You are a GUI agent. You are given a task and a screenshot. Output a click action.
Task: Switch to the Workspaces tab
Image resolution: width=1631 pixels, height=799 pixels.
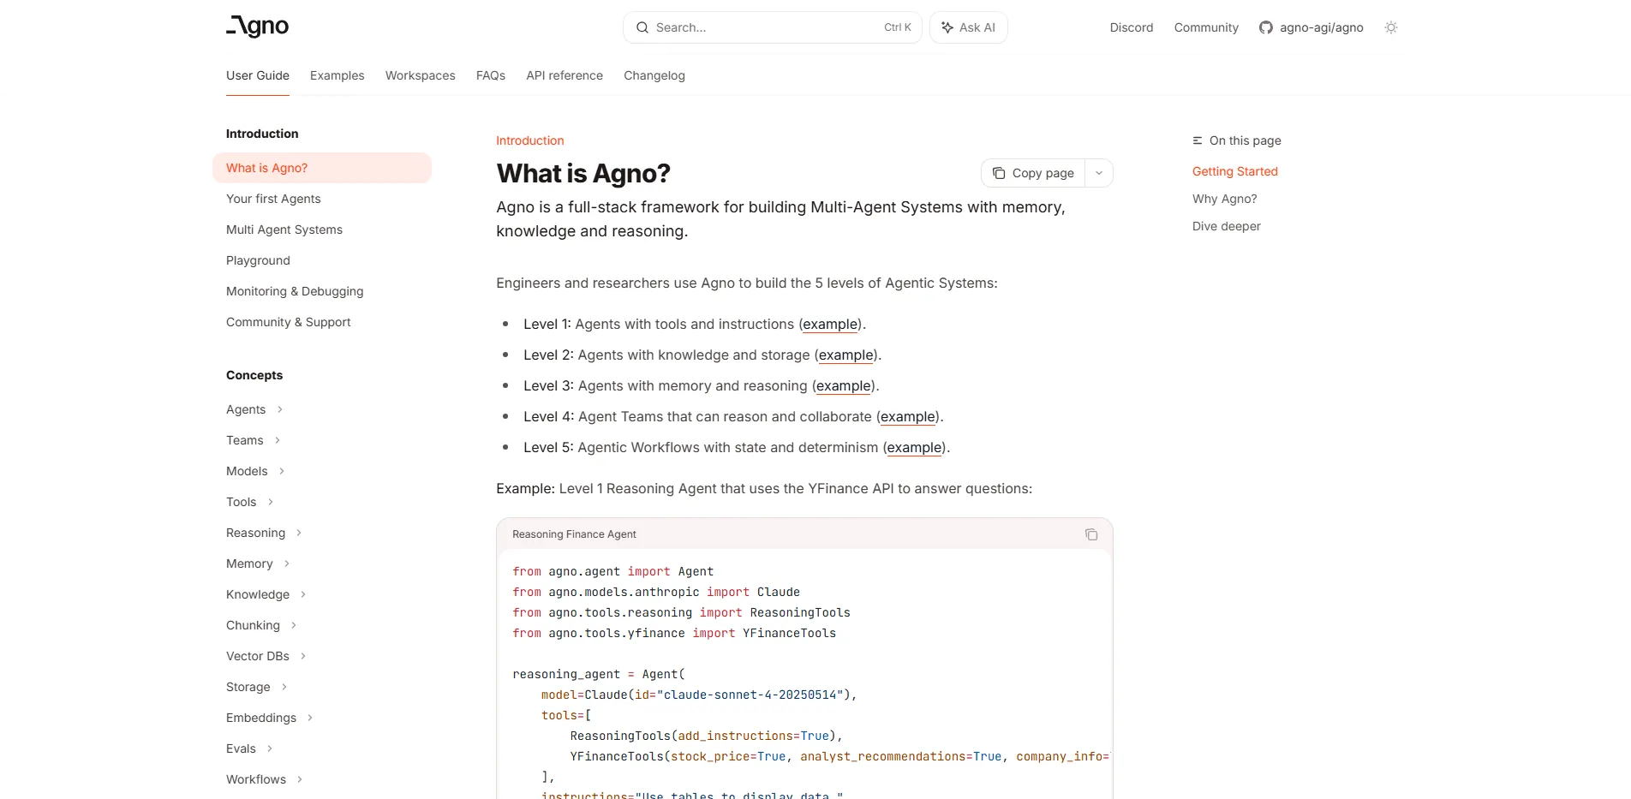(x=421, y=75)
